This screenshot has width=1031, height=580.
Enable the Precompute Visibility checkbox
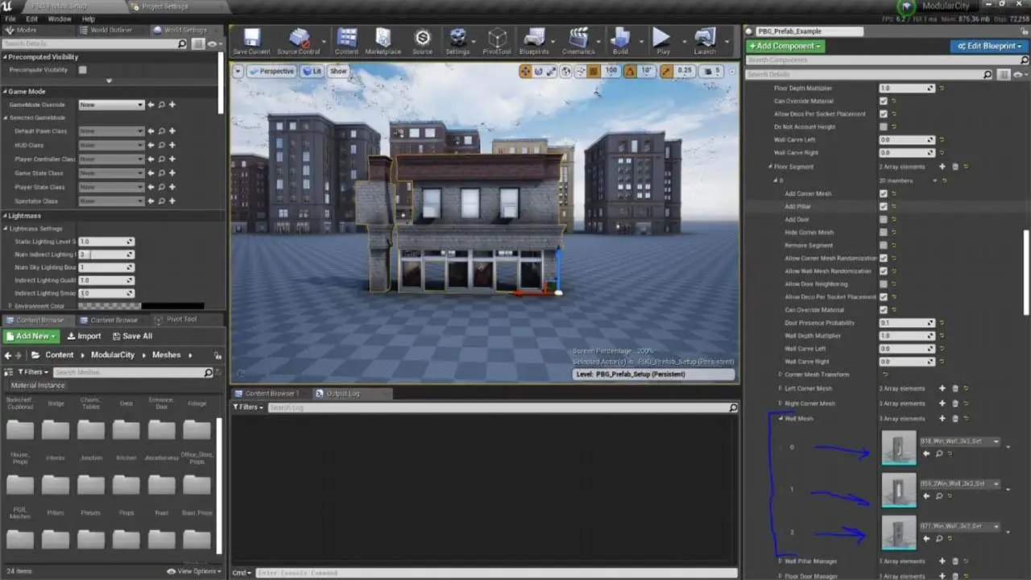click(x=82, y=70)
